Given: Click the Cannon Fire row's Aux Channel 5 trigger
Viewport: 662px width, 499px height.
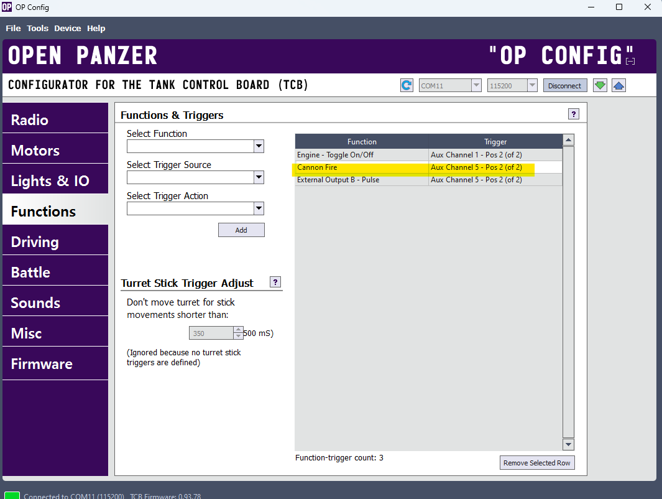Looking at the screenshot, I should click(x=495, y=167).
